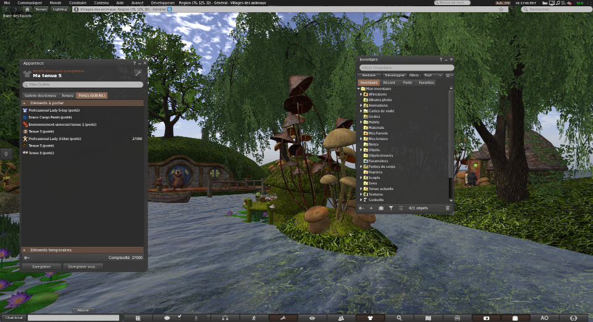The height and width of the screenshot is (322, 593).
Task: Click the Développer button in inventory
Action: [395, 75]
